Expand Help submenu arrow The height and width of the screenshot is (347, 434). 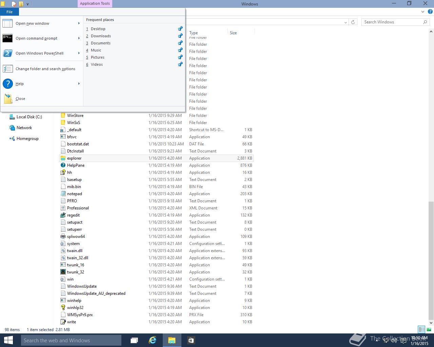(x=79, y=84)
